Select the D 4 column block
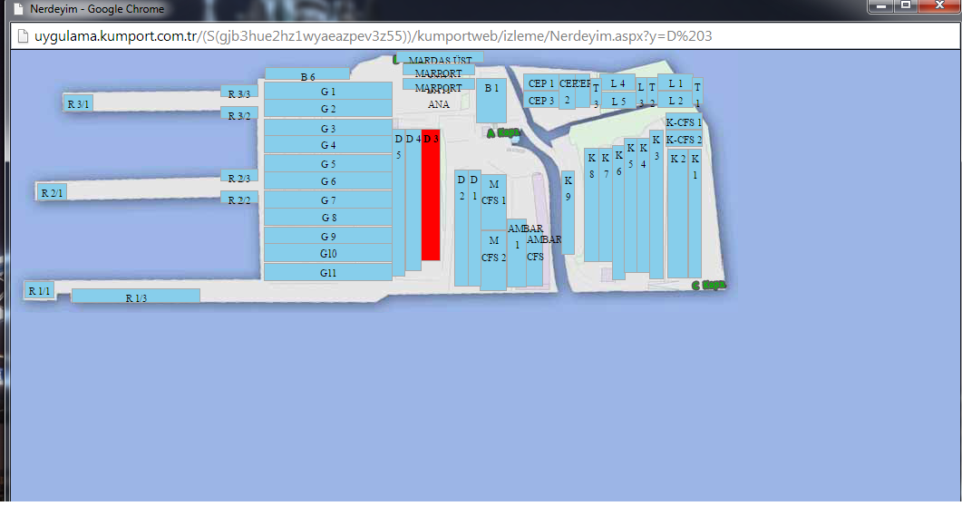Image resolution: width=962 pixels, height=506 pixels. pos(413,199)
